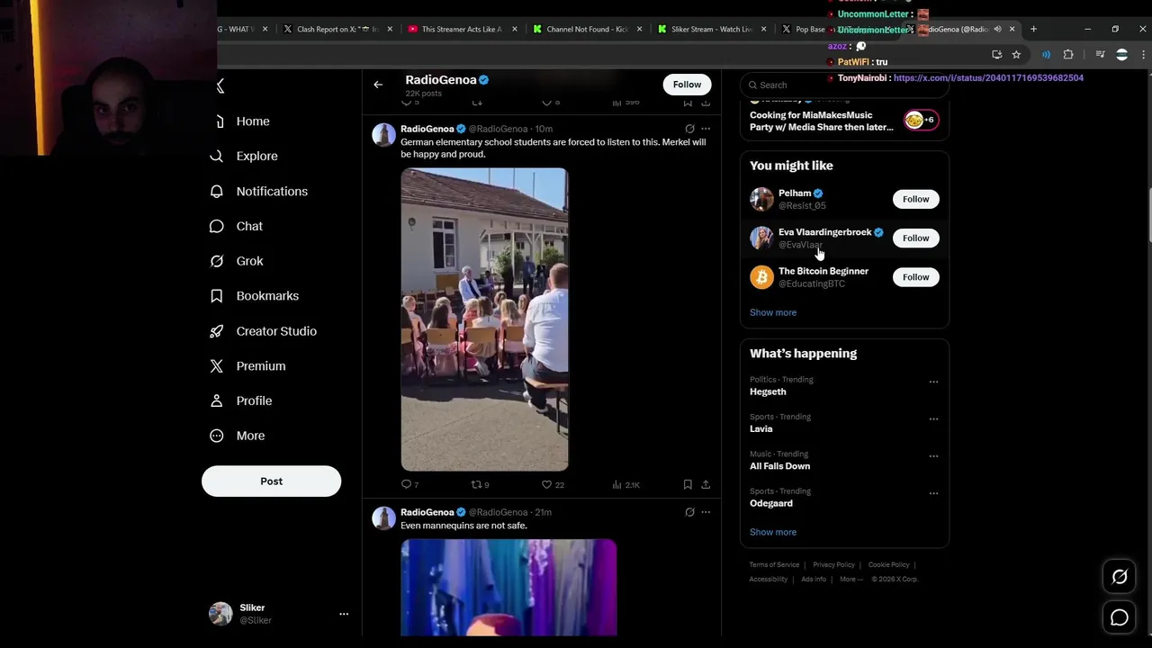Share the German school students post
Viewport: 1152px width, 648px height.
click(x=706, y=485)
